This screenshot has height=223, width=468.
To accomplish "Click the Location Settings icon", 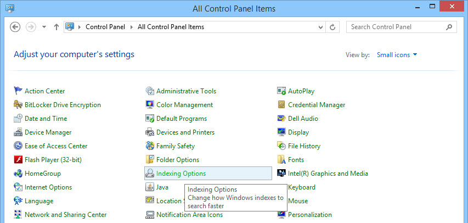I will pos(150,201).
